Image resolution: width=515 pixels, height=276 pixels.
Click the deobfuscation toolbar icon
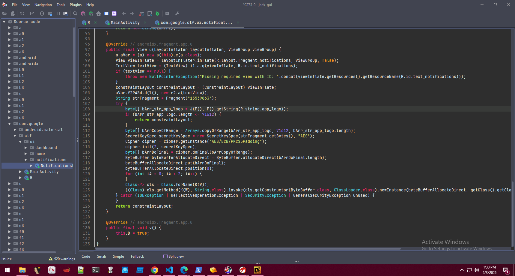coord(142,13)
